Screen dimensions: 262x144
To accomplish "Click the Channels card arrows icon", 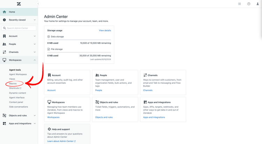I will click(x=145, y=75).
